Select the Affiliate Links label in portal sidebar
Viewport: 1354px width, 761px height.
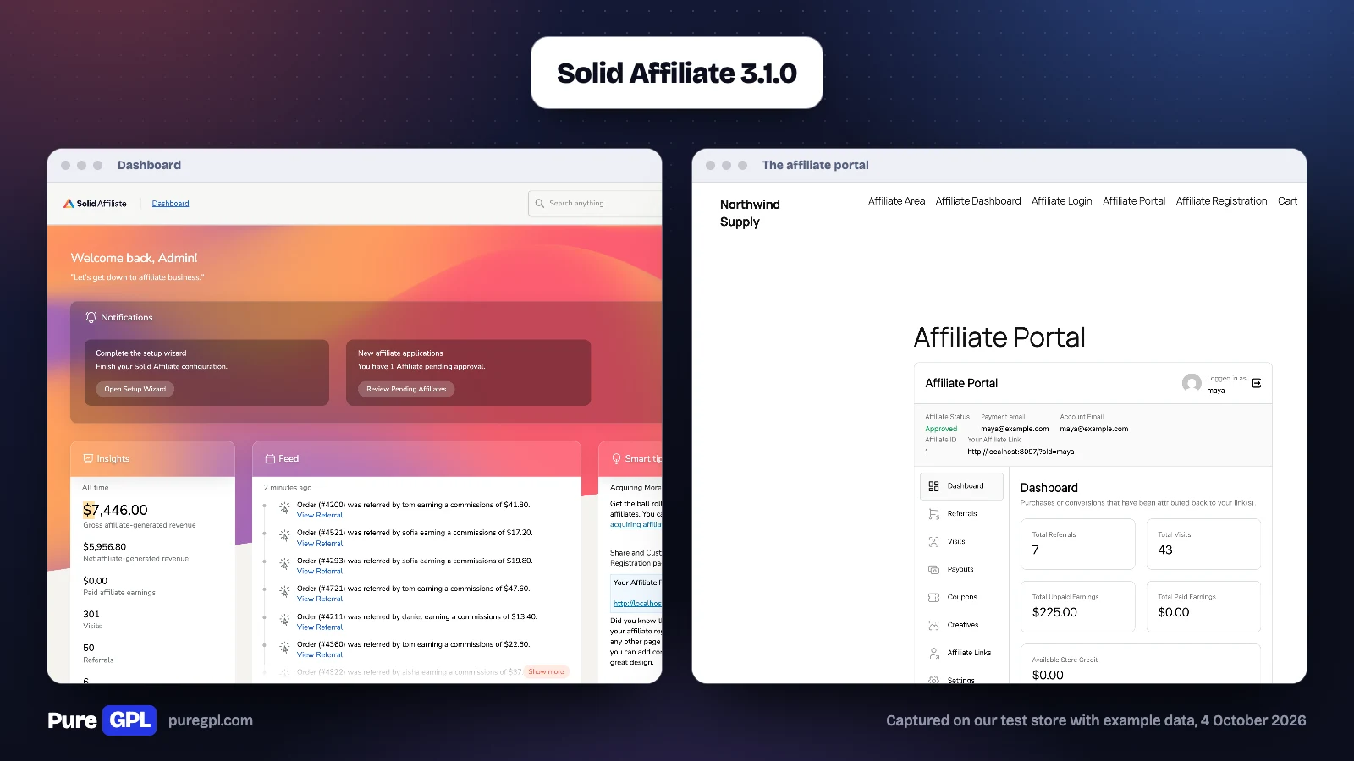coord(969,653)
